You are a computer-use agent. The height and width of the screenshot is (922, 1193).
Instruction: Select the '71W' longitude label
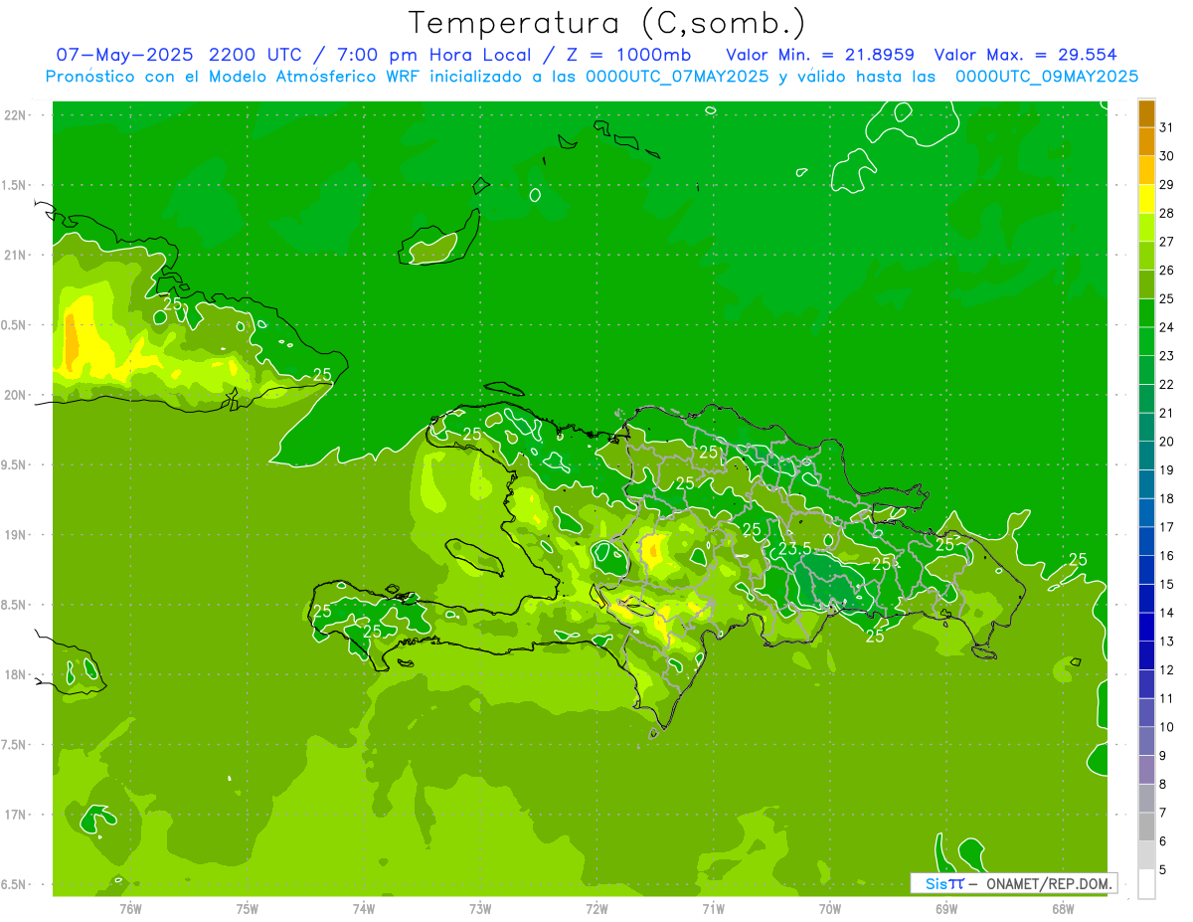coord(713,908)
